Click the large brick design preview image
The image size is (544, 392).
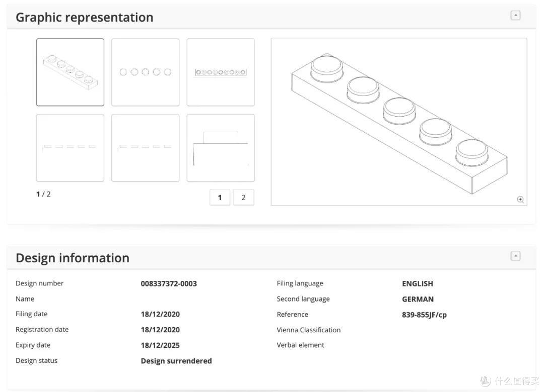tap(399, 122)
